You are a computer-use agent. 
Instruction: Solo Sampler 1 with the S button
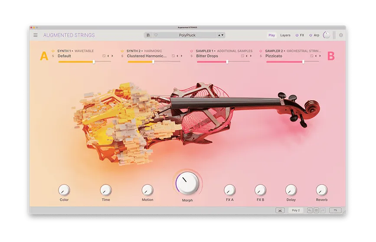coord(191,56)
